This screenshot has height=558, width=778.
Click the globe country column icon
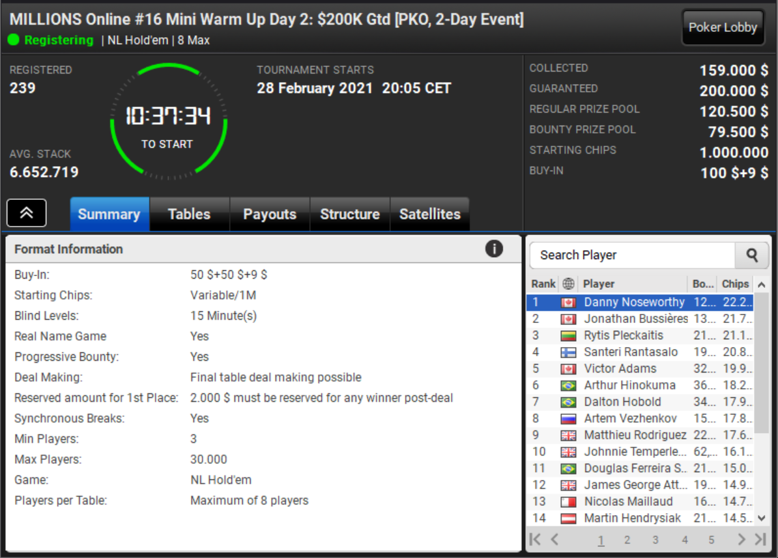(x=568, y=284)
